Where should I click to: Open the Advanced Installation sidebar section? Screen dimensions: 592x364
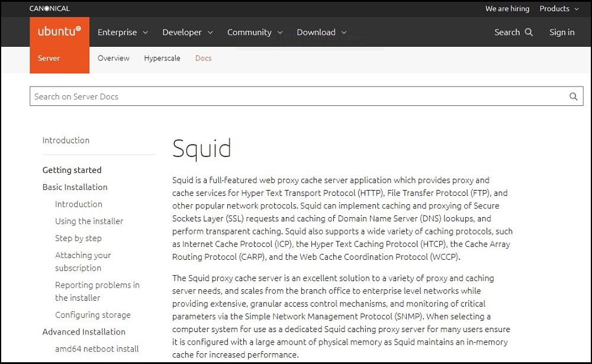(84, 331)
